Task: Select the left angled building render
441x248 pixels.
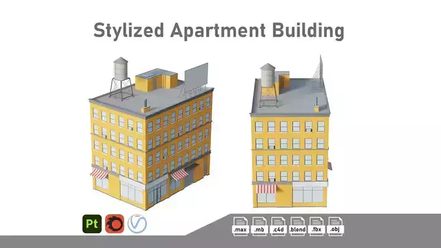Action: click(x=151, y=133)
